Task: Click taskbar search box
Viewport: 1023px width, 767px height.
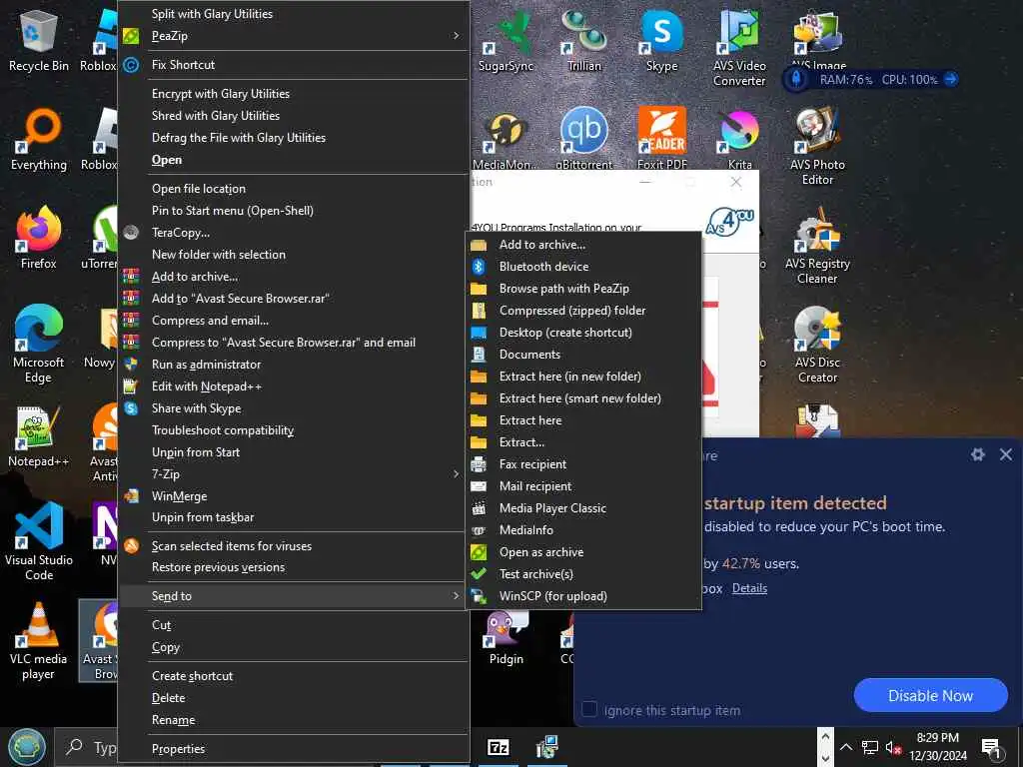Action: [x=88, y=747]
